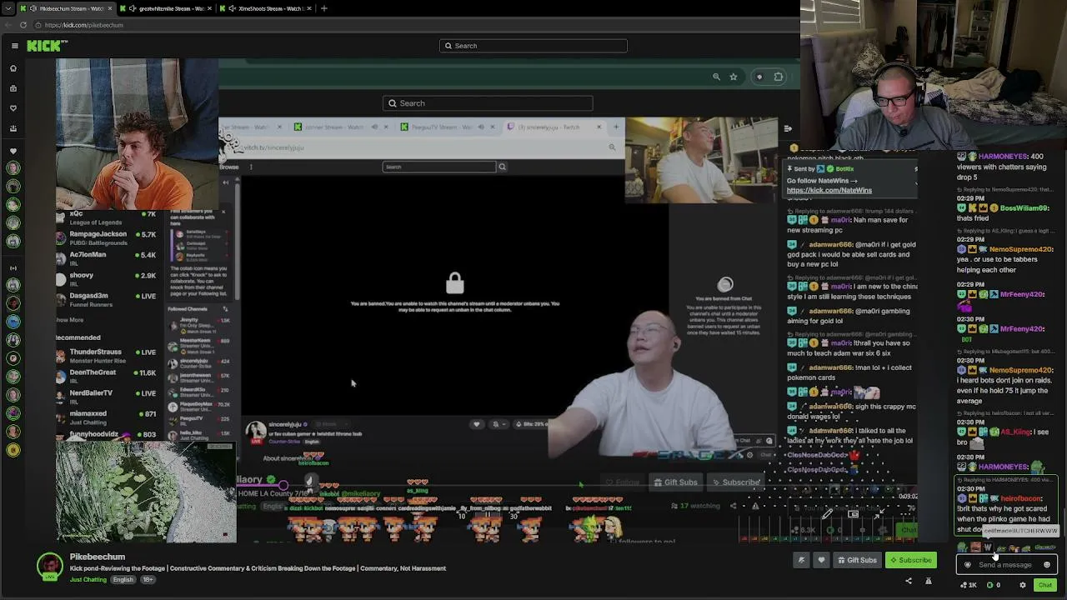Open the Browse icon in Kick sidebar

(x=13, y=88)
